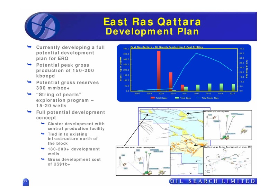Click the 'Northwestern Small Cluster Development' caption
Image resolution: width=277 pixels, height=195 pixels.
click(136, 147)
